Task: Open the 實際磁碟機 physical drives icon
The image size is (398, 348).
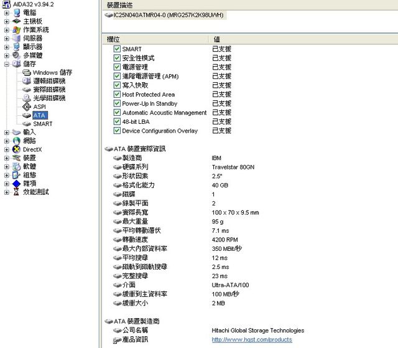Action: [27, 90]
